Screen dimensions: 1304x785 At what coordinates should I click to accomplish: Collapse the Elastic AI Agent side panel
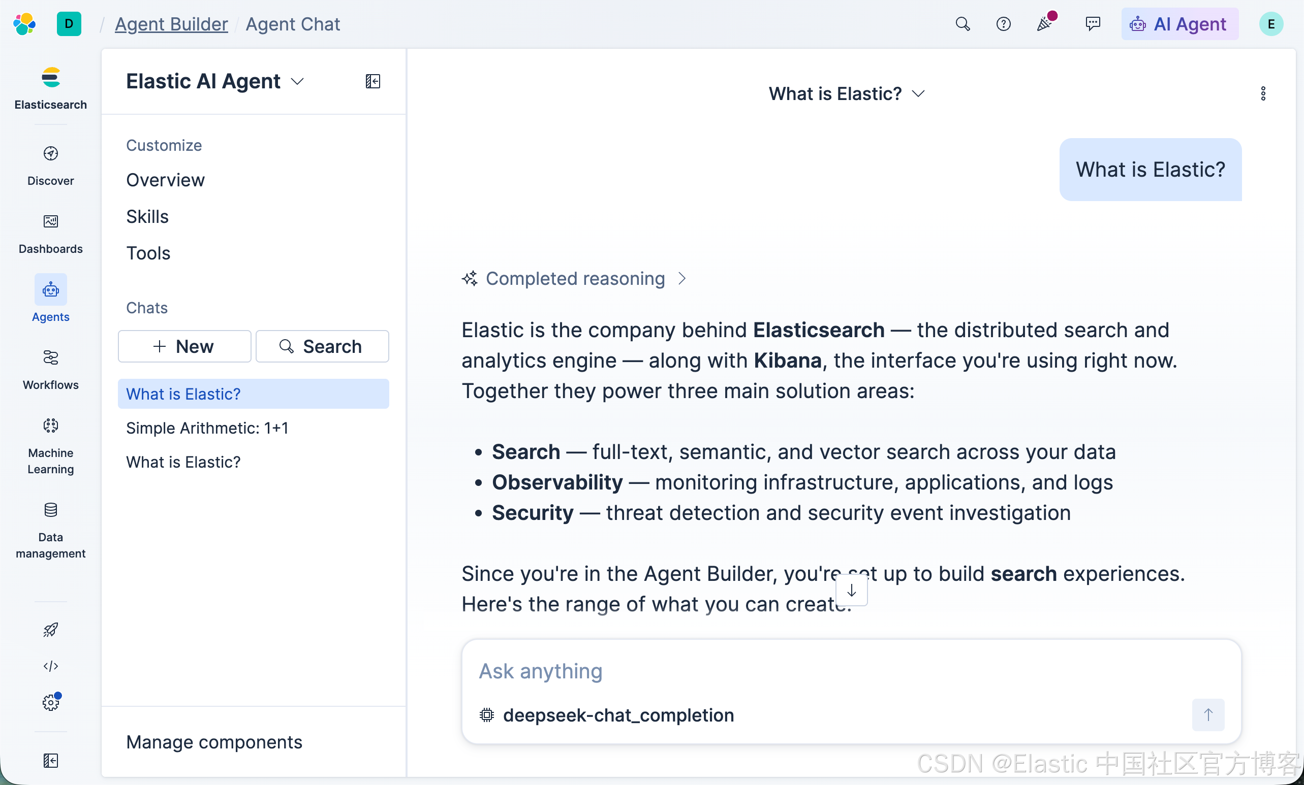tap(373, 81)
